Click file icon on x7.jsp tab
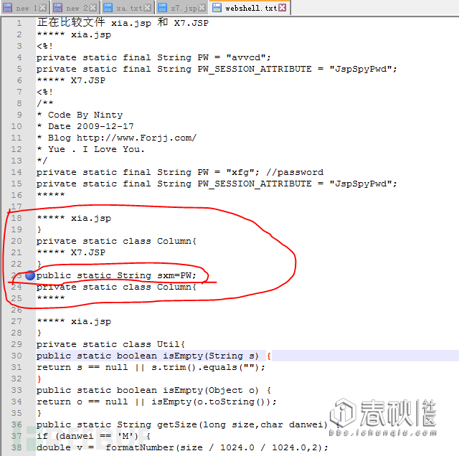 (x=162, y=8)
